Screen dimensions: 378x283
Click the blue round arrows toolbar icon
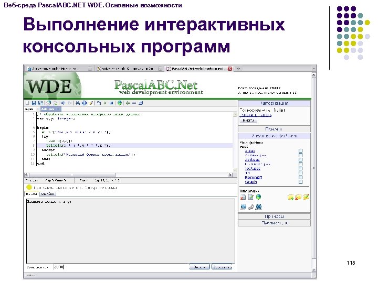[x=84, y=103]
